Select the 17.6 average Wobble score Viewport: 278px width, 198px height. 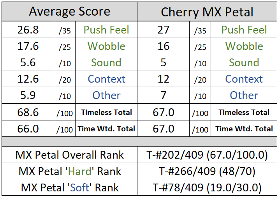(28, 46)
